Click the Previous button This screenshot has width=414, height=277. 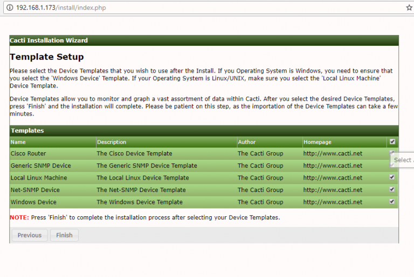point(30,235)
